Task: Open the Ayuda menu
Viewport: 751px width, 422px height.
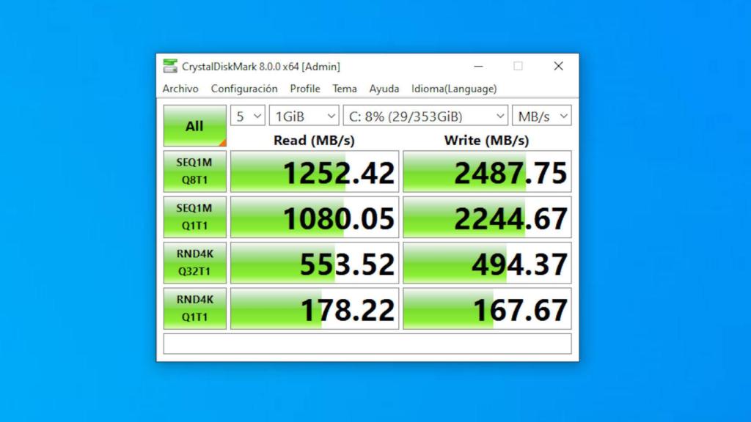Action: [x=384, y=89]
